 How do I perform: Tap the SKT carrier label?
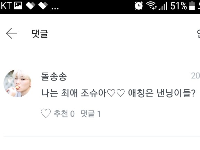[x=5, y=6]
